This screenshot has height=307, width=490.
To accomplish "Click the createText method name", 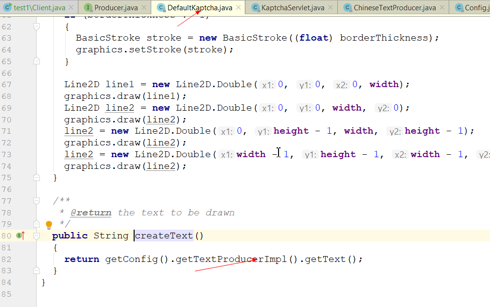I will point(164,236).
